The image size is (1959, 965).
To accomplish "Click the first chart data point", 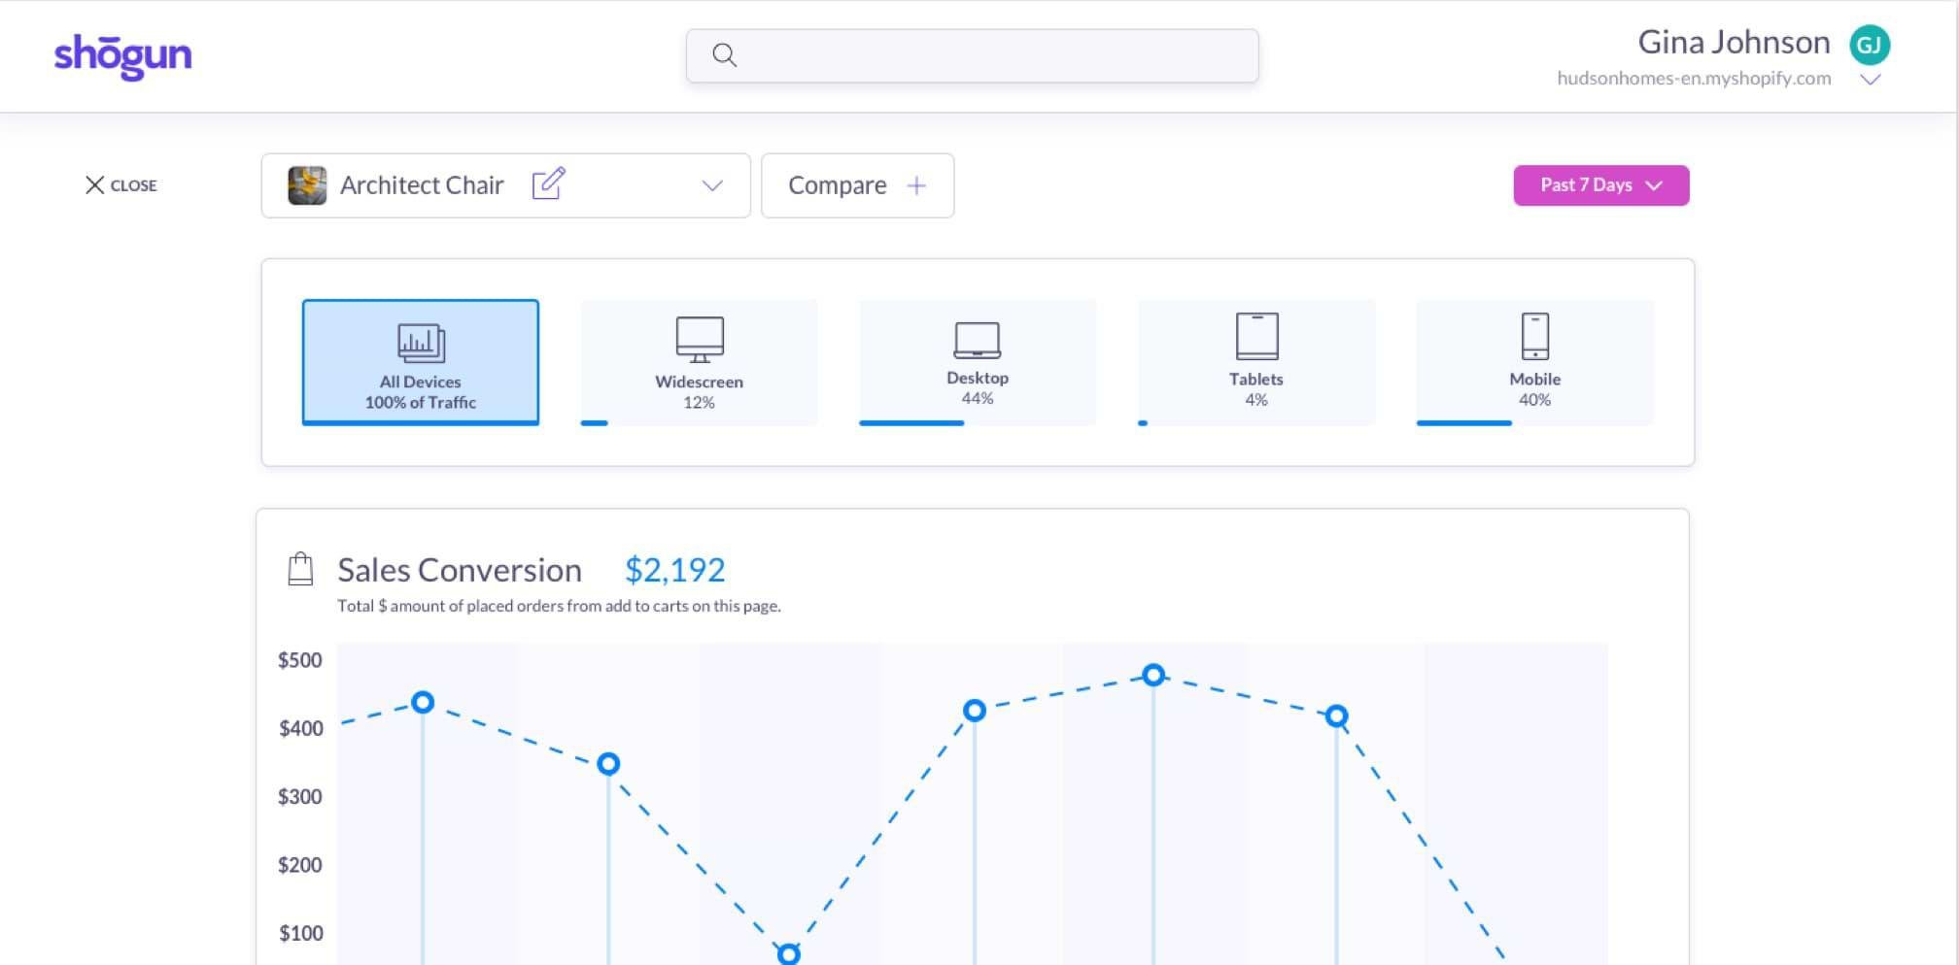I will [423, 702].
